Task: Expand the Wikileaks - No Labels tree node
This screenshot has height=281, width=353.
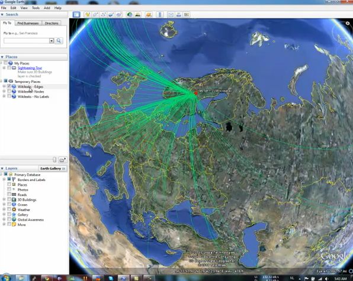Action: (x=4, y=96)
